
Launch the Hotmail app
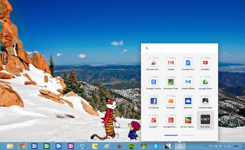(171, 102)
